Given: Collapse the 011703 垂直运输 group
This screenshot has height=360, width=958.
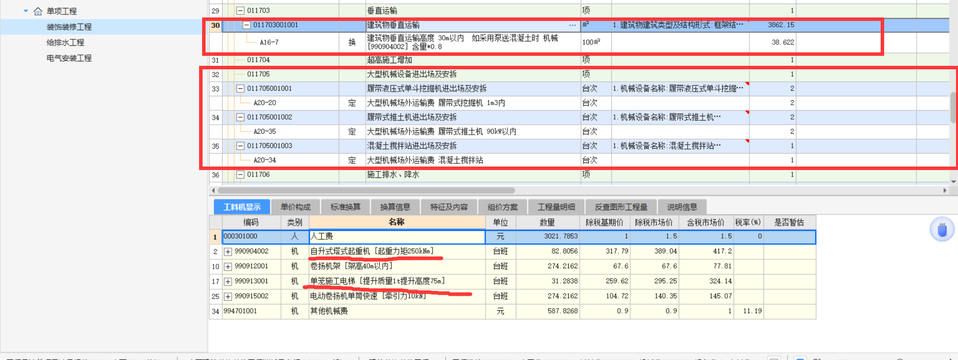Looking at the screenshot, I should pos(240,10).
